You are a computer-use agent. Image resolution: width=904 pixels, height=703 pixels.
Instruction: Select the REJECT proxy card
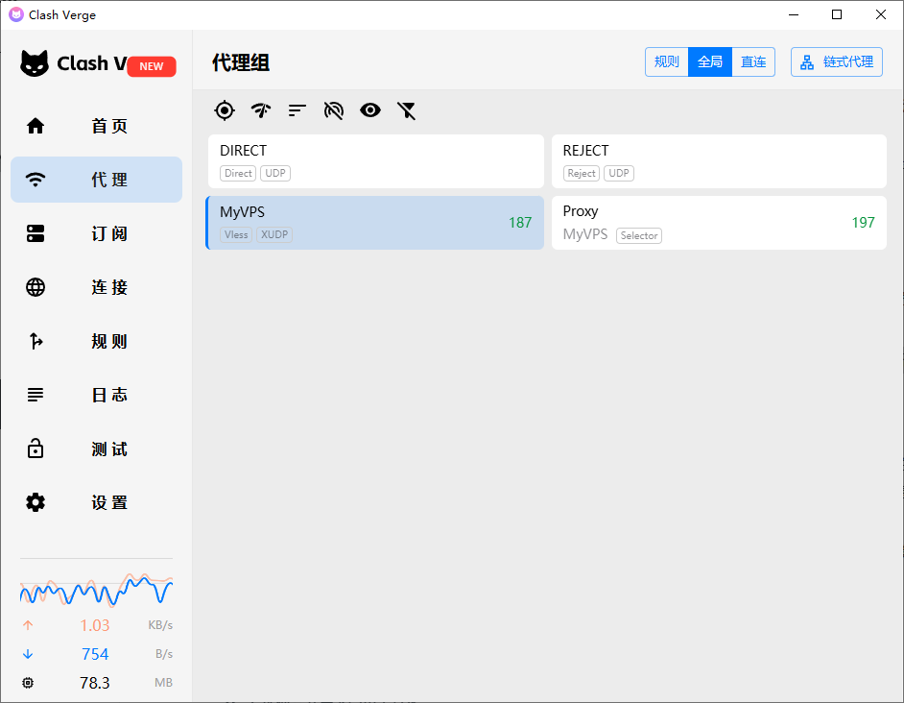(719, 161)
